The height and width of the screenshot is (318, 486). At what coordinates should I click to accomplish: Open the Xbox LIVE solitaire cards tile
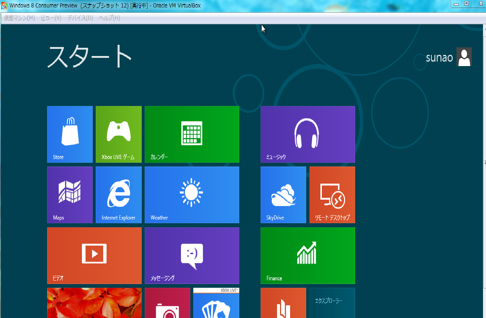[216, 303]
